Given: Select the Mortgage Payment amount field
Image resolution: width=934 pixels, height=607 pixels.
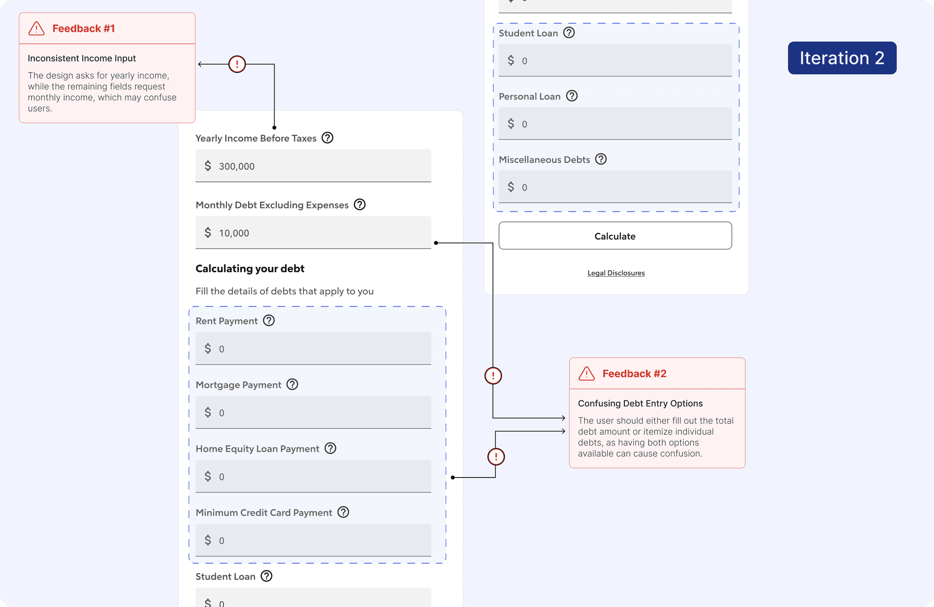Looking at the screenshot, I should point(313,412).
